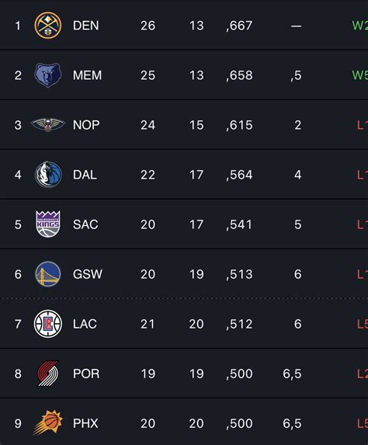Open DEN team name link
Image resolution: width=368 pixels, height=445 pixels.
(86, 26)
